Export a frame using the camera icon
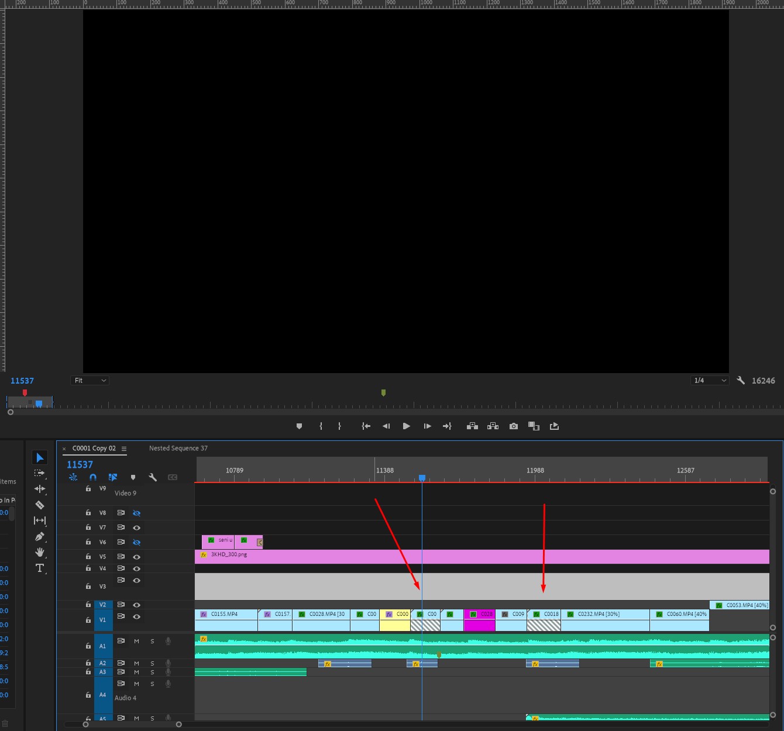 tap(513, 426)
